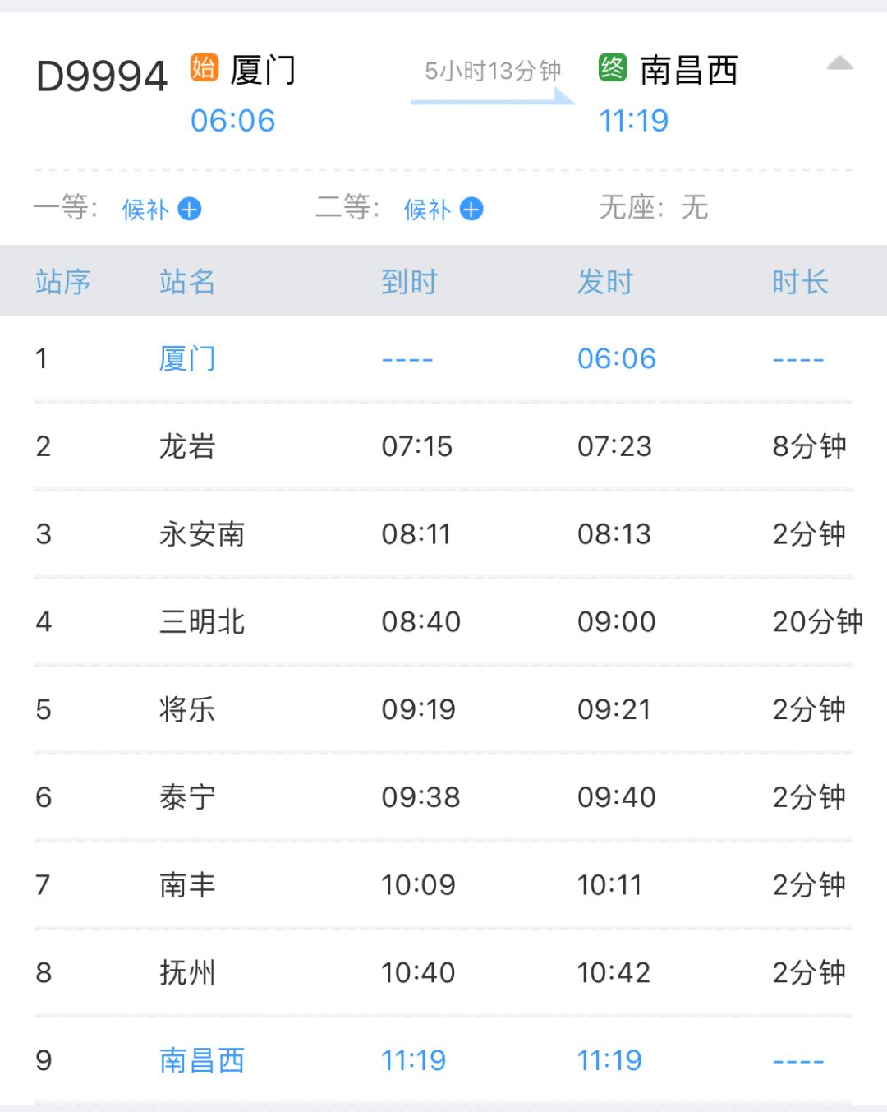Tap the orange origin station badge

tap(204, 67)
